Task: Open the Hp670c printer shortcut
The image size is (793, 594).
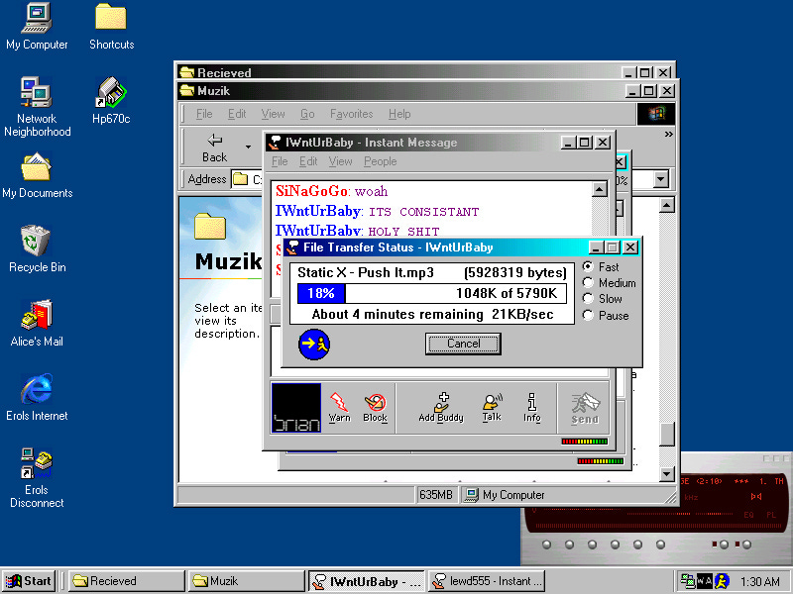Action: [111, 101]
